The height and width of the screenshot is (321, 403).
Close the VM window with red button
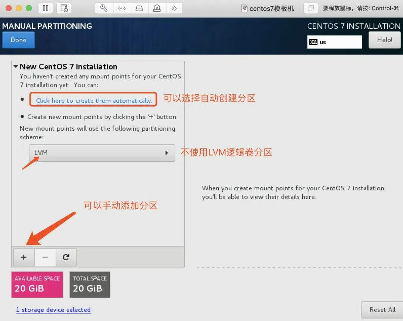point(9,8)
